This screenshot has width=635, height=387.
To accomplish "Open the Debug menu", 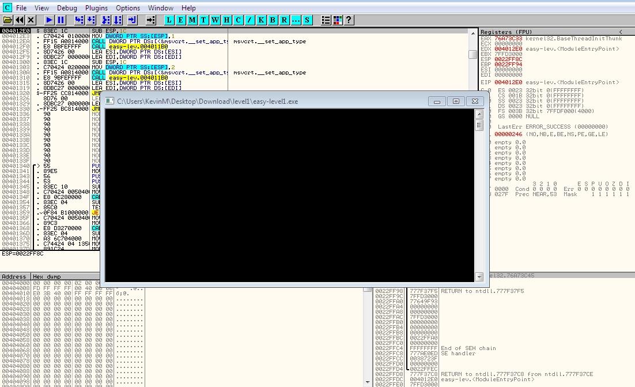I will tap(67, 7).
